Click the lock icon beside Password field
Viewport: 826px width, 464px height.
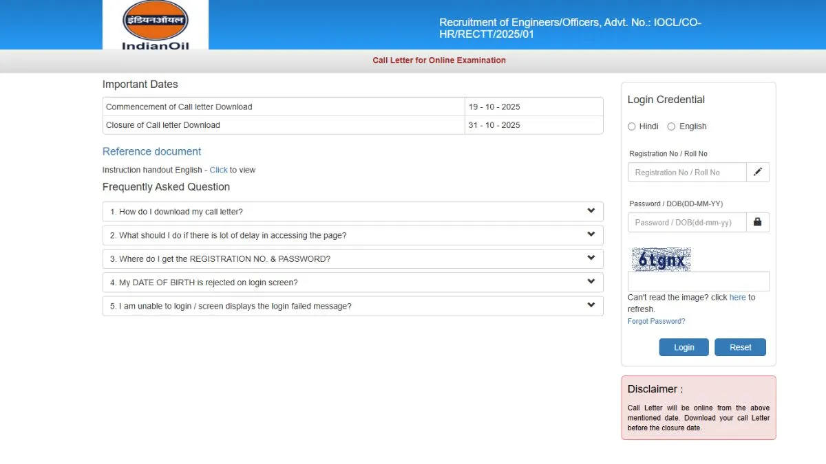(x=758, y=222)
